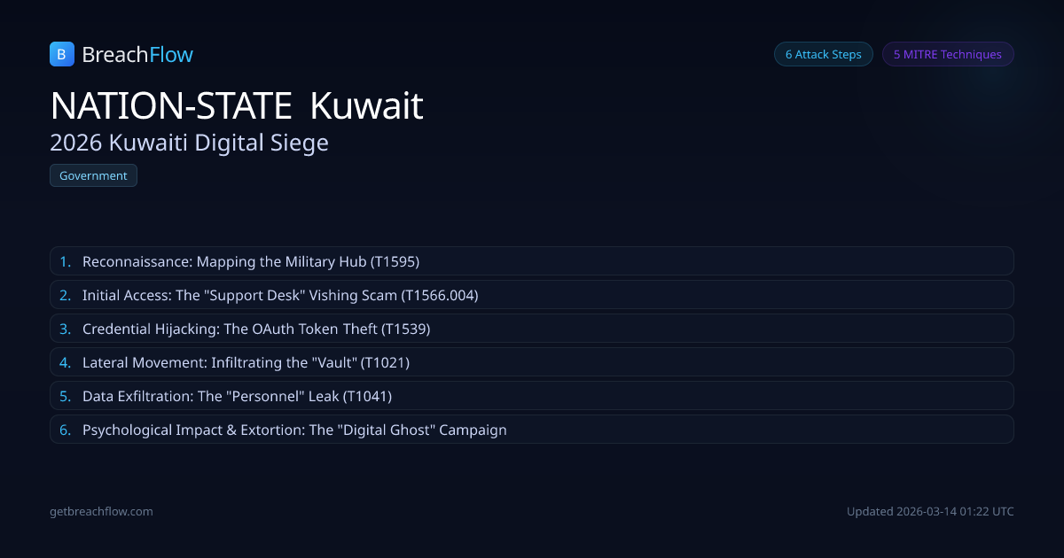Click the 5 MITRE Techniques badge

click(947, 54)
